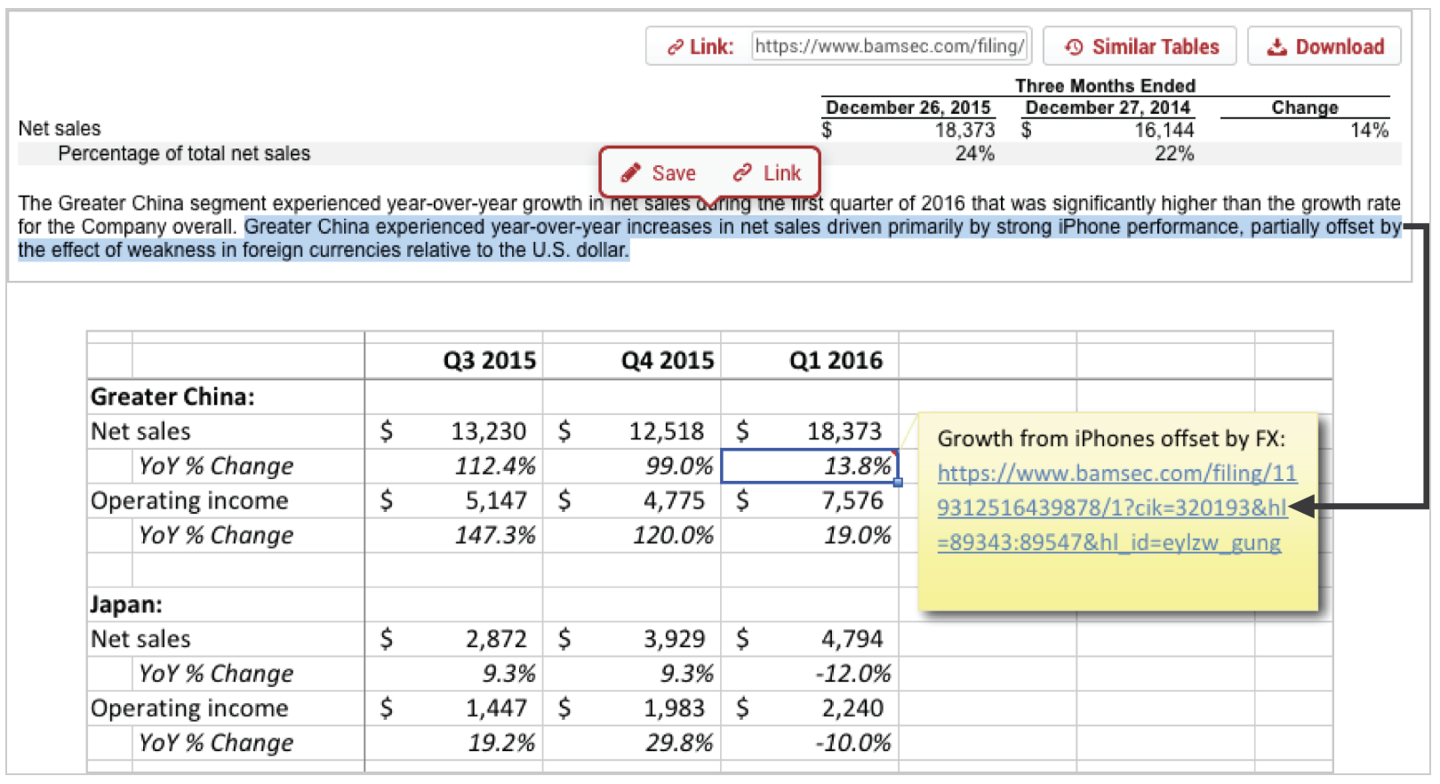The image size is (1440, 784).
Task: Choose Link in the highlight popup
Action: [x=768, y=173]
